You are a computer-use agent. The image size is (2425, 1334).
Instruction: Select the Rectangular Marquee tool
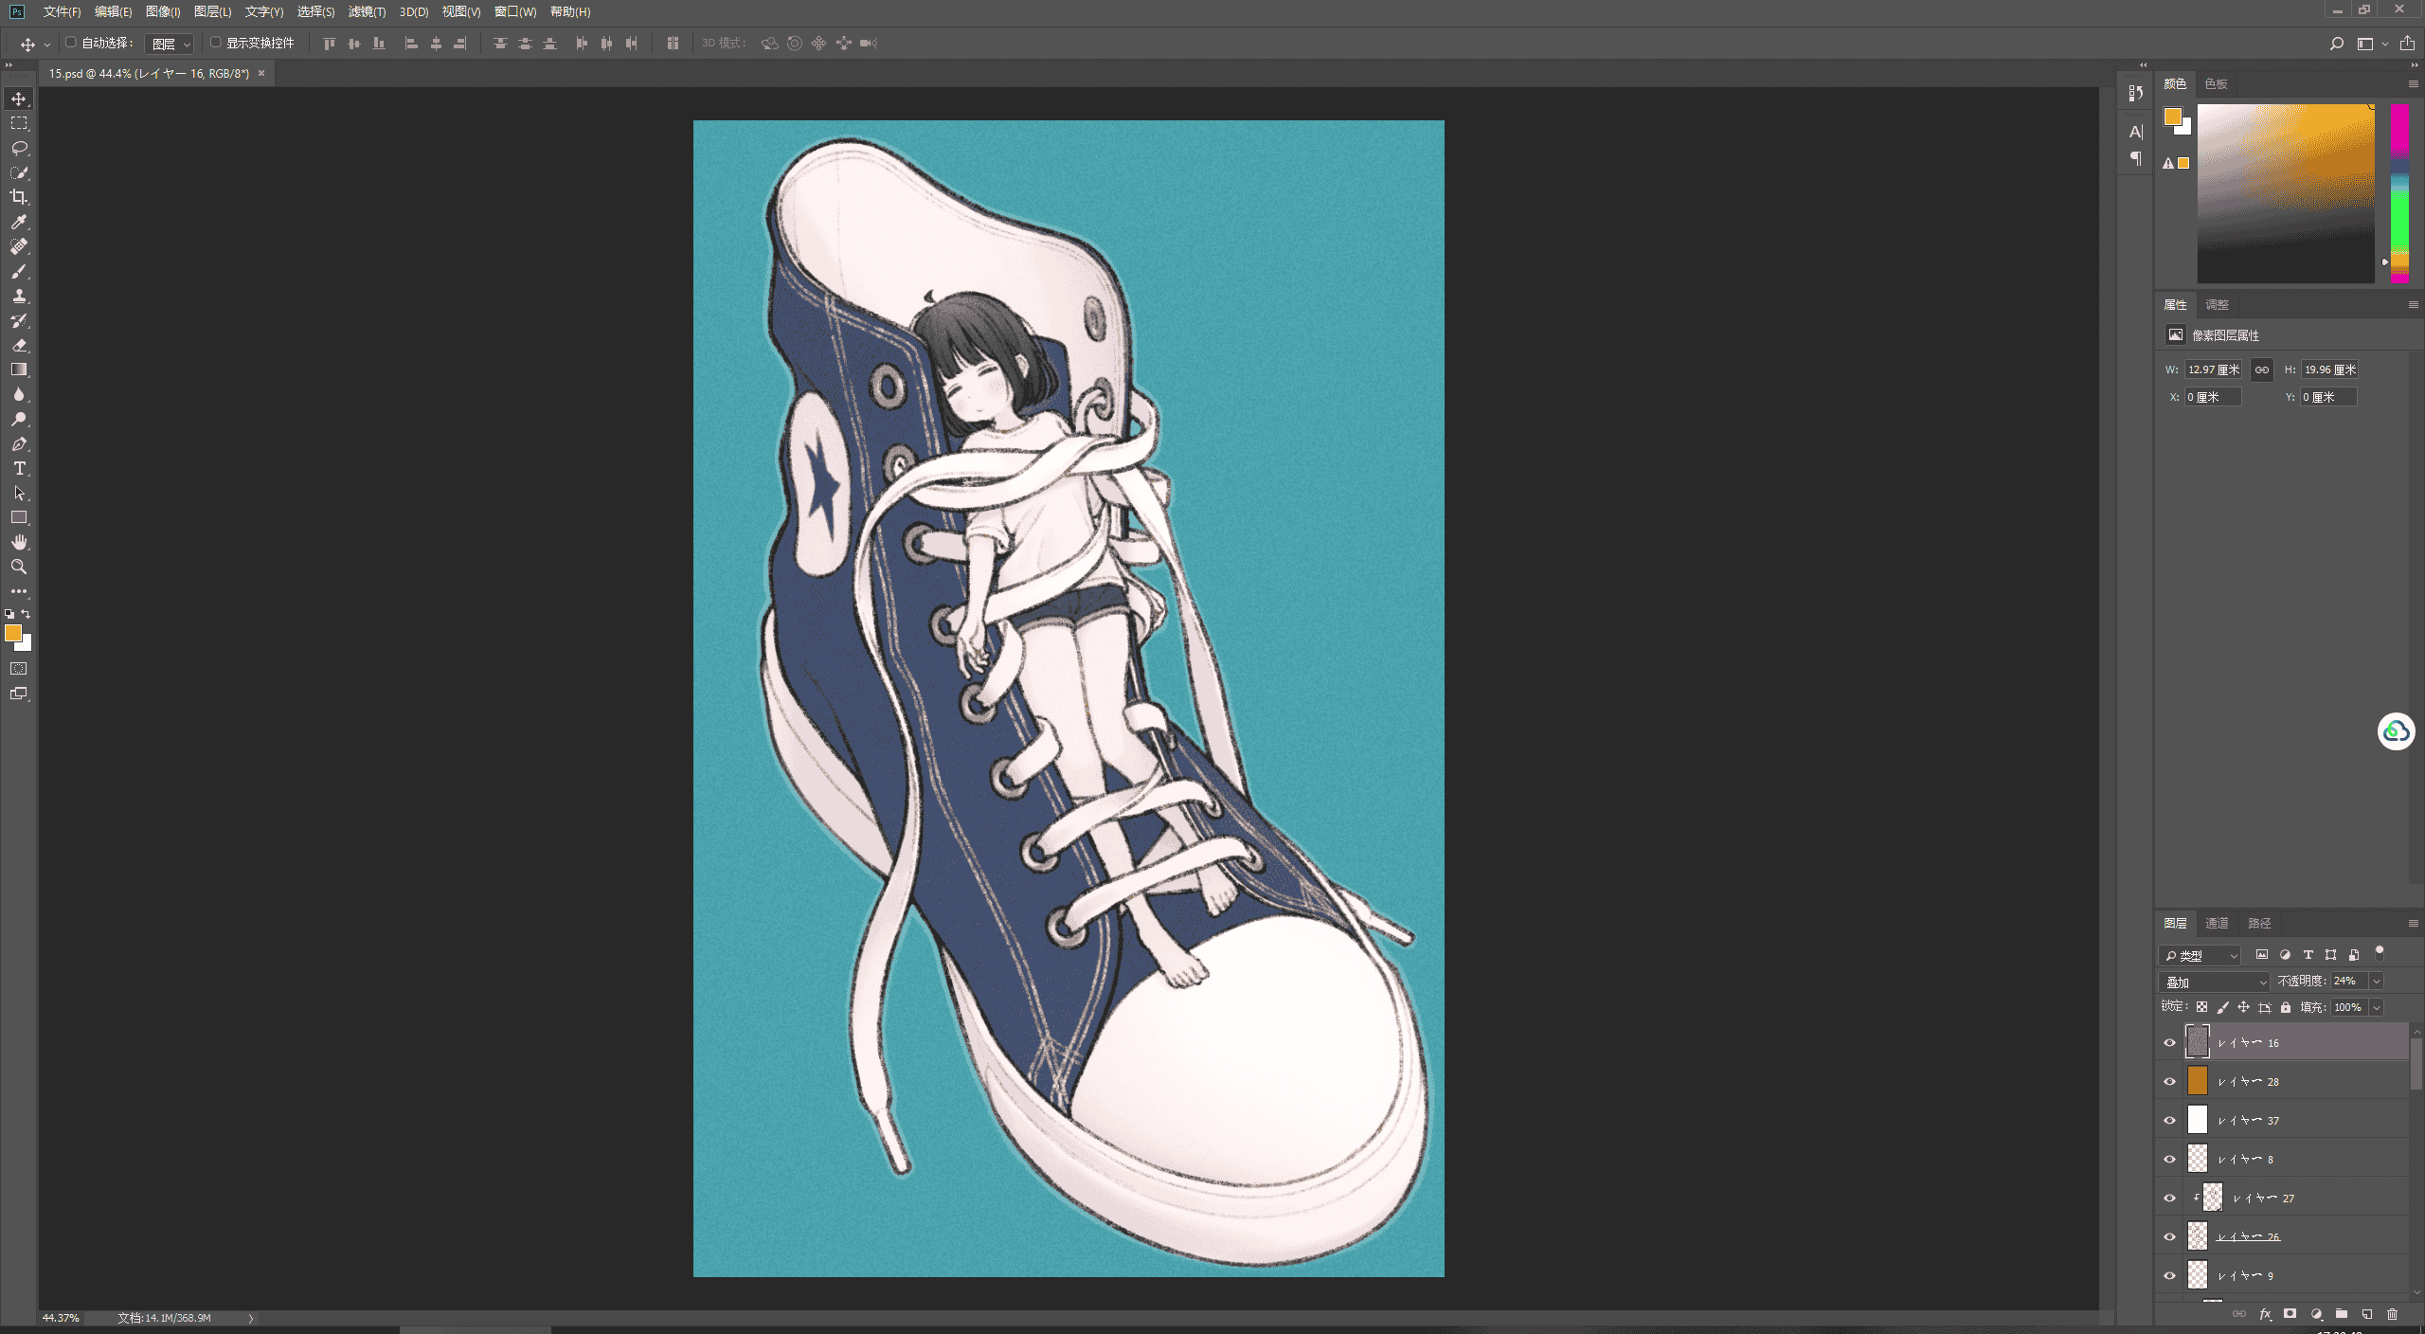coord(19,123)
